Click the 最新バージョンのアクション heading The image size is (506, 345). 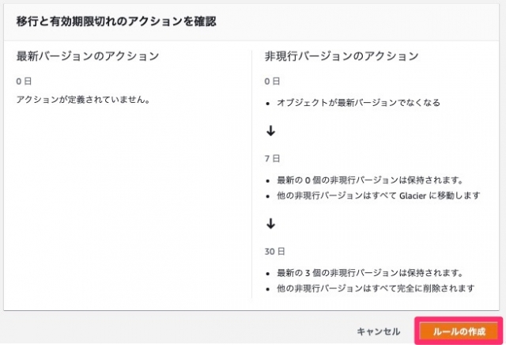(x=88, y=56)
